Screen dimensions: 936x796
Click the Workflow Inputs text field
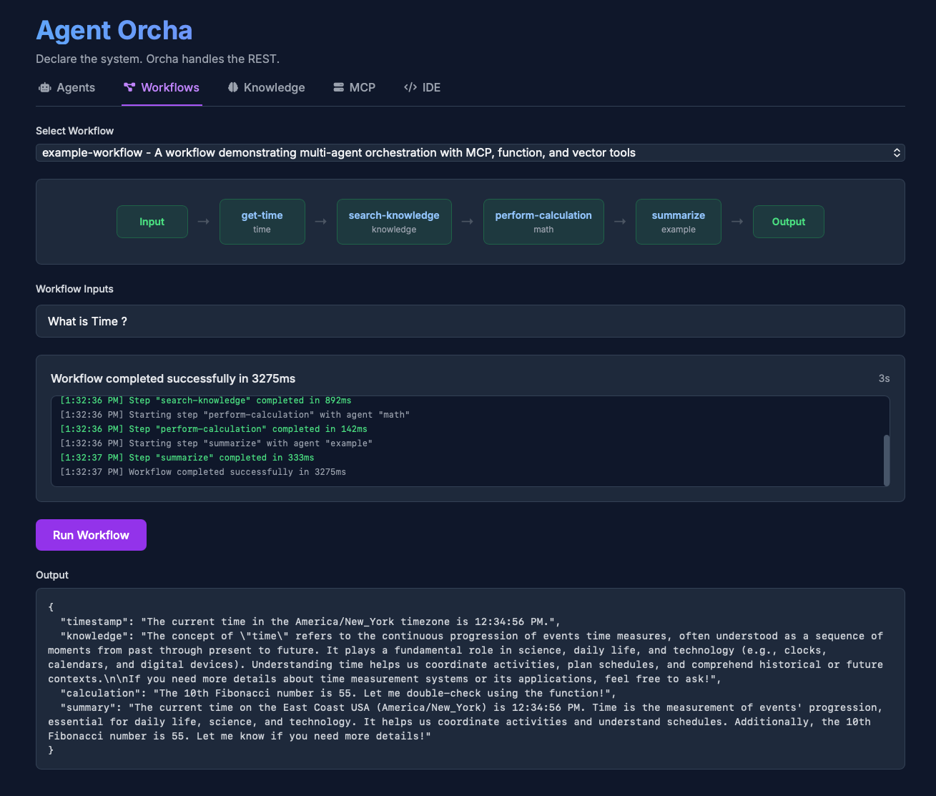point(470,321)
